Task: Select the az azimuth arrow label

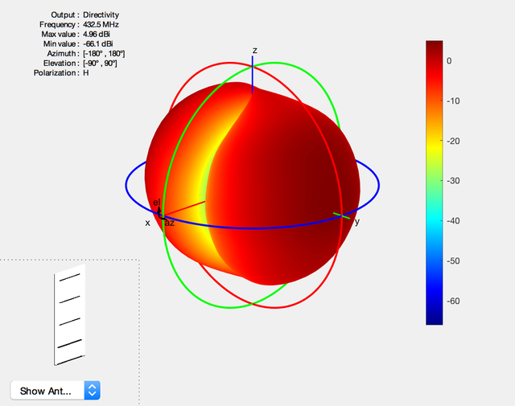Action: point(170,224)
